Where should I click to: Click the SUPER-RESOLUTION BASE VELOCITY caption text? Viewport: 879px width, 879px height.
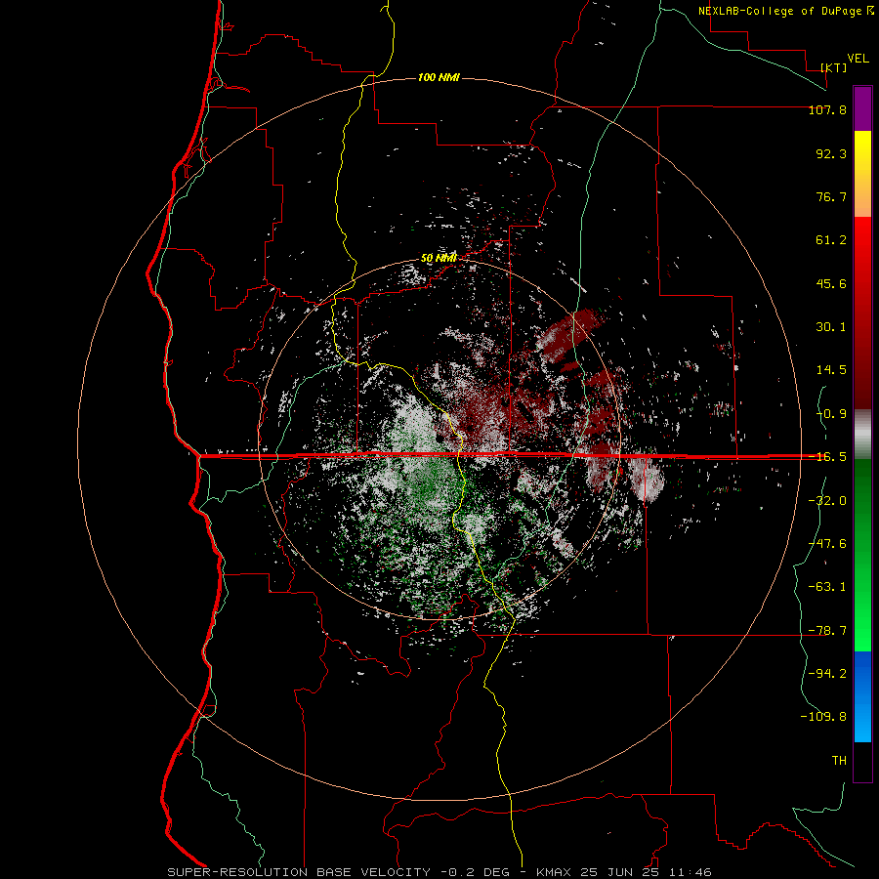(299, 872)
